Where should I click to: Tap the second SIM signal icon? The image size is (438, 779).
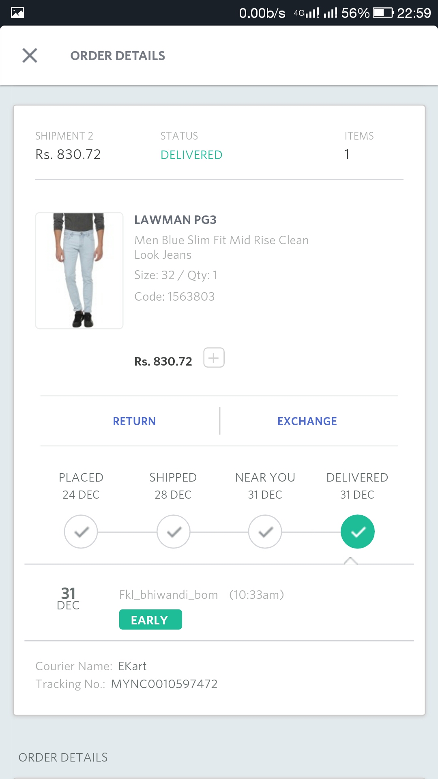coord(331,13)
